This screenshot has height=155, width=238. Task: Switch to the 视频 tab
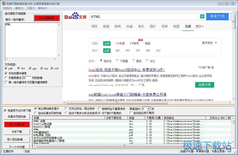pyautogui.click(x=164, y=26)
